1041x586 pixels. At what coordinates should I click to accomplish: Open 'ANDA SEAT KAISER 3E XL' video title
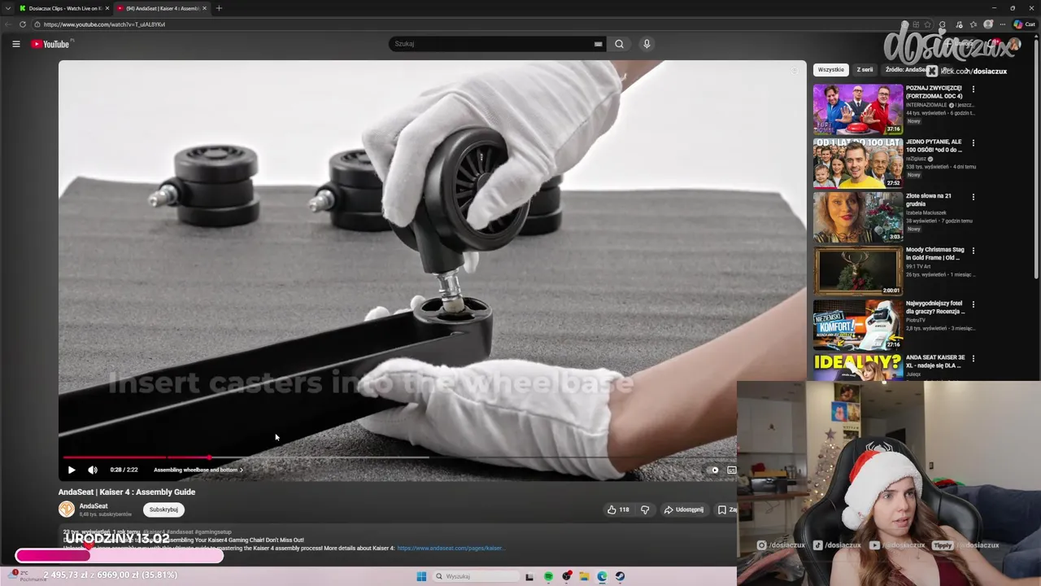pos(935,361)
